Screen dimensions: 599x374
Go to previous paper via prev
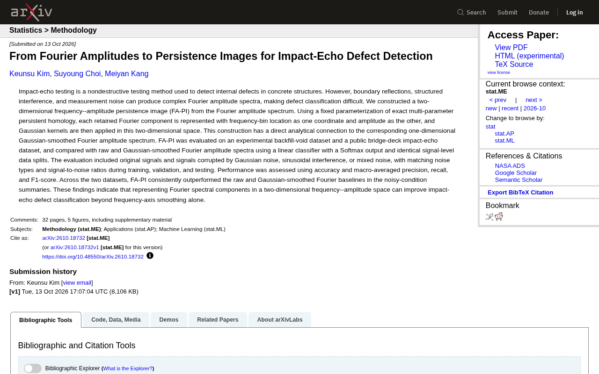tap(498, 100)
